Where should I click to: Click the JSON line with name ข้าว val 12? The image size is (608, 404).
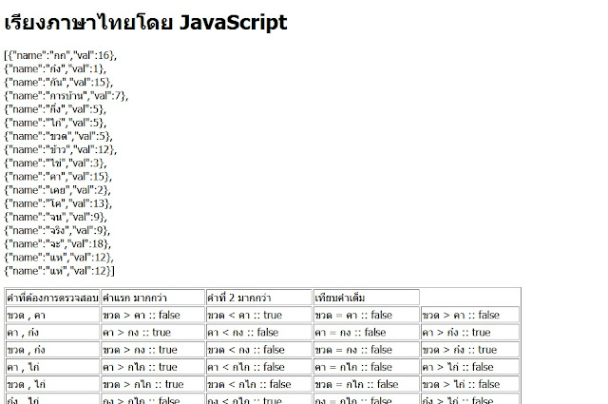60,150
